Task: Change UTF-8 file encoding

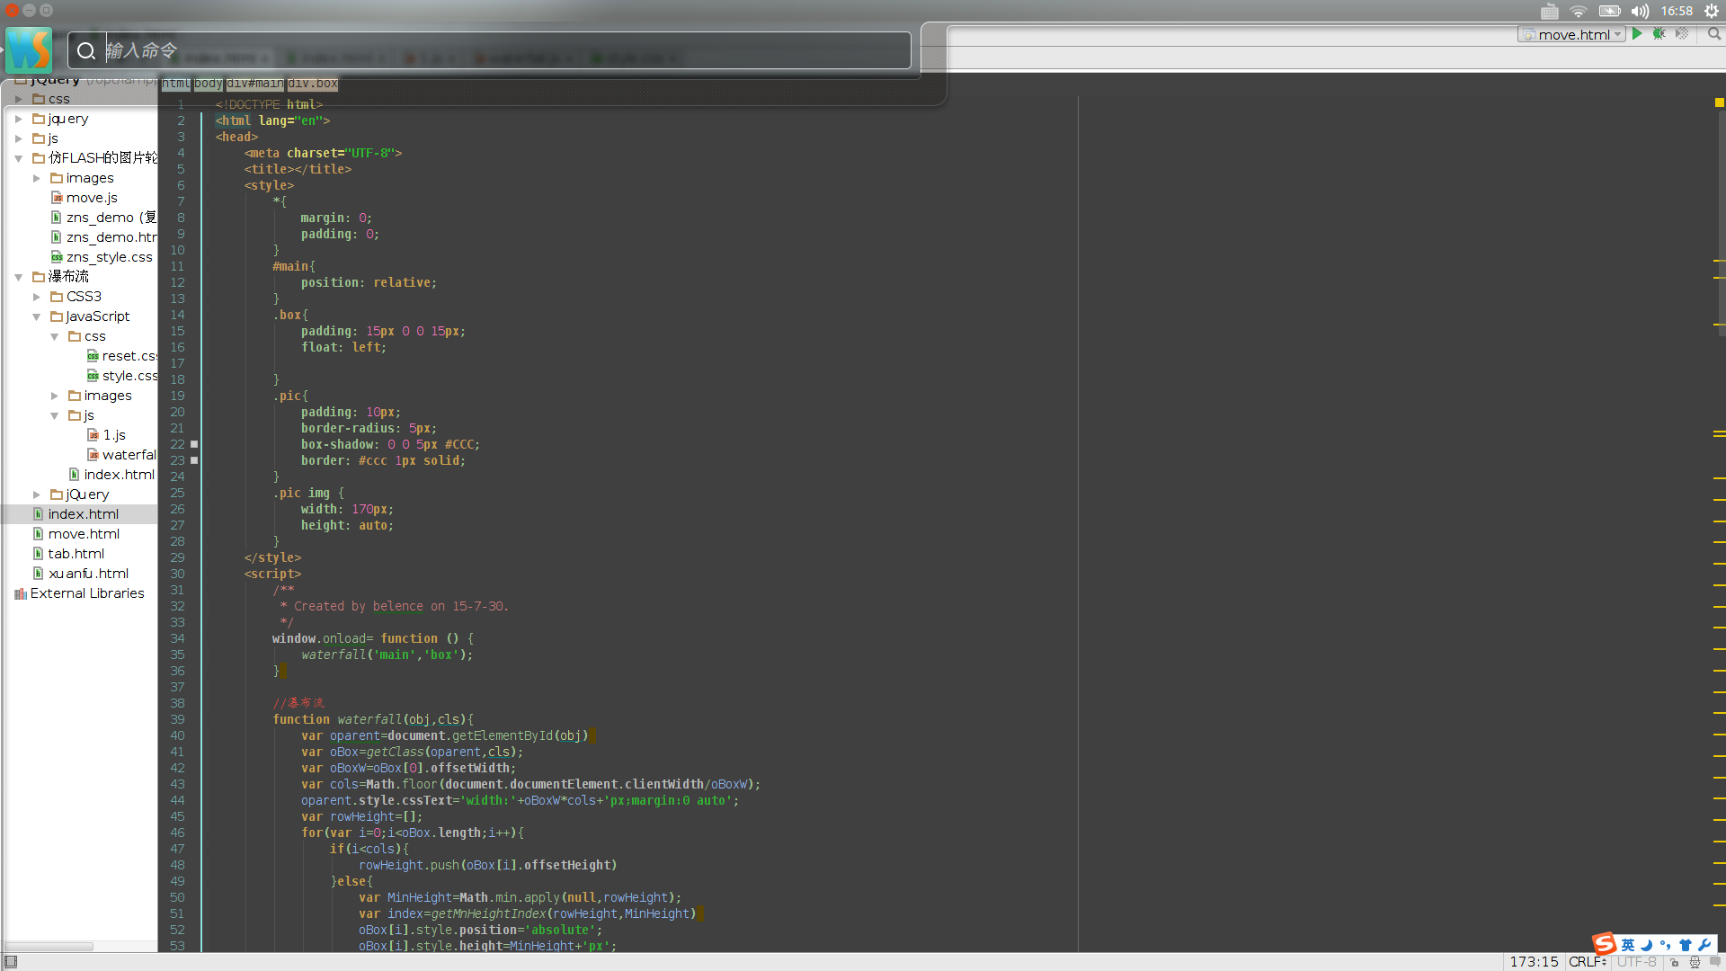Action: pyautogui.click(x=1637, y=961)
